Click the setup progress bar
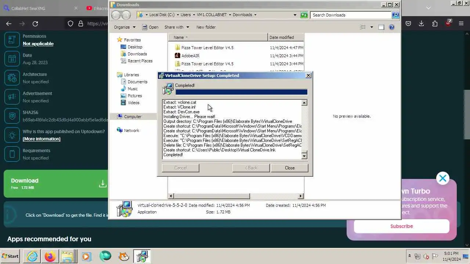The height and width of the screenshot is (264, 470). tap(241, 92)
